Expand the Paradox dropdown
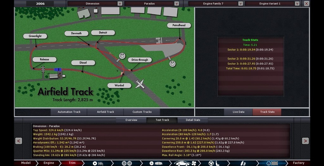Viewport: 324px width, 166px height. [x=177, y=3]
